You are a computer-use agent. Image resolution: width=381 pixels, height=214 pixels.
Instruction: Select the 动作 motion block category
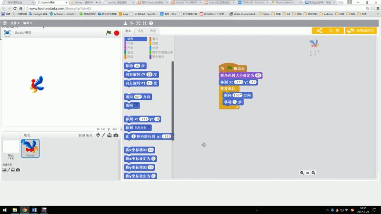point(136,39)
